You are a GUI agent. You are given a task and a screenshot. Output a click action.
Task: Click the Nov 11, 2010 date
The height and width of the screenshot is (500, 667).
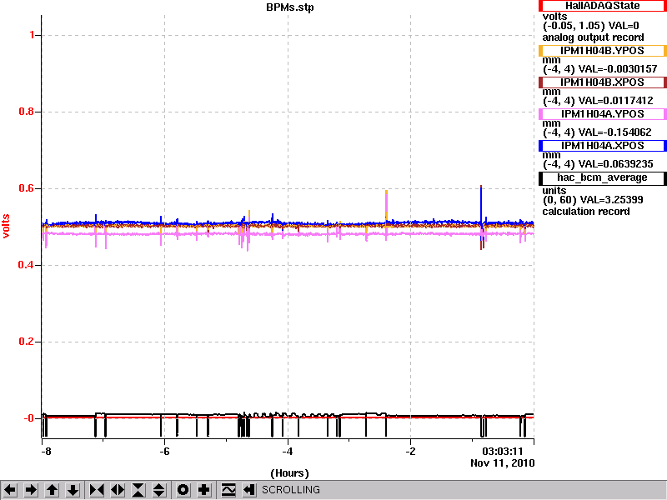tap(503, 463)
